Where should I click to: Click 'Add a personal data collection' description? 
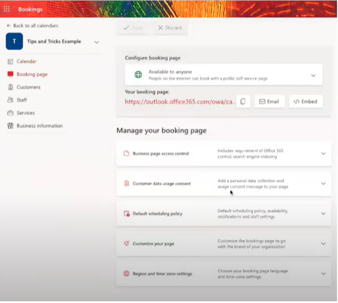[x=252, y=184]
